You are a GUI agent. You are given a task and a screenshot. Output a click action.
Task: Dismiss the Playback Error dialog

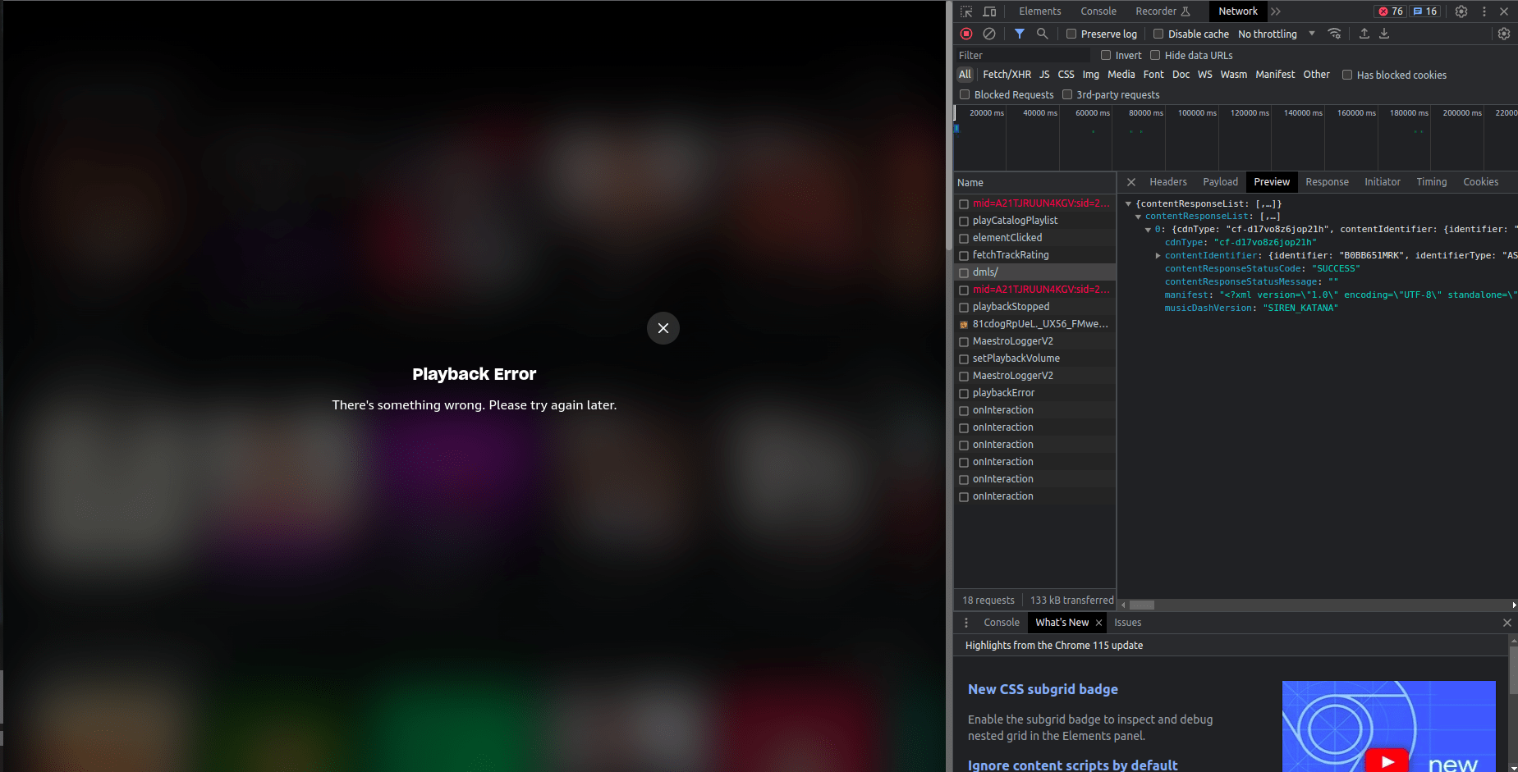point(663,328)
